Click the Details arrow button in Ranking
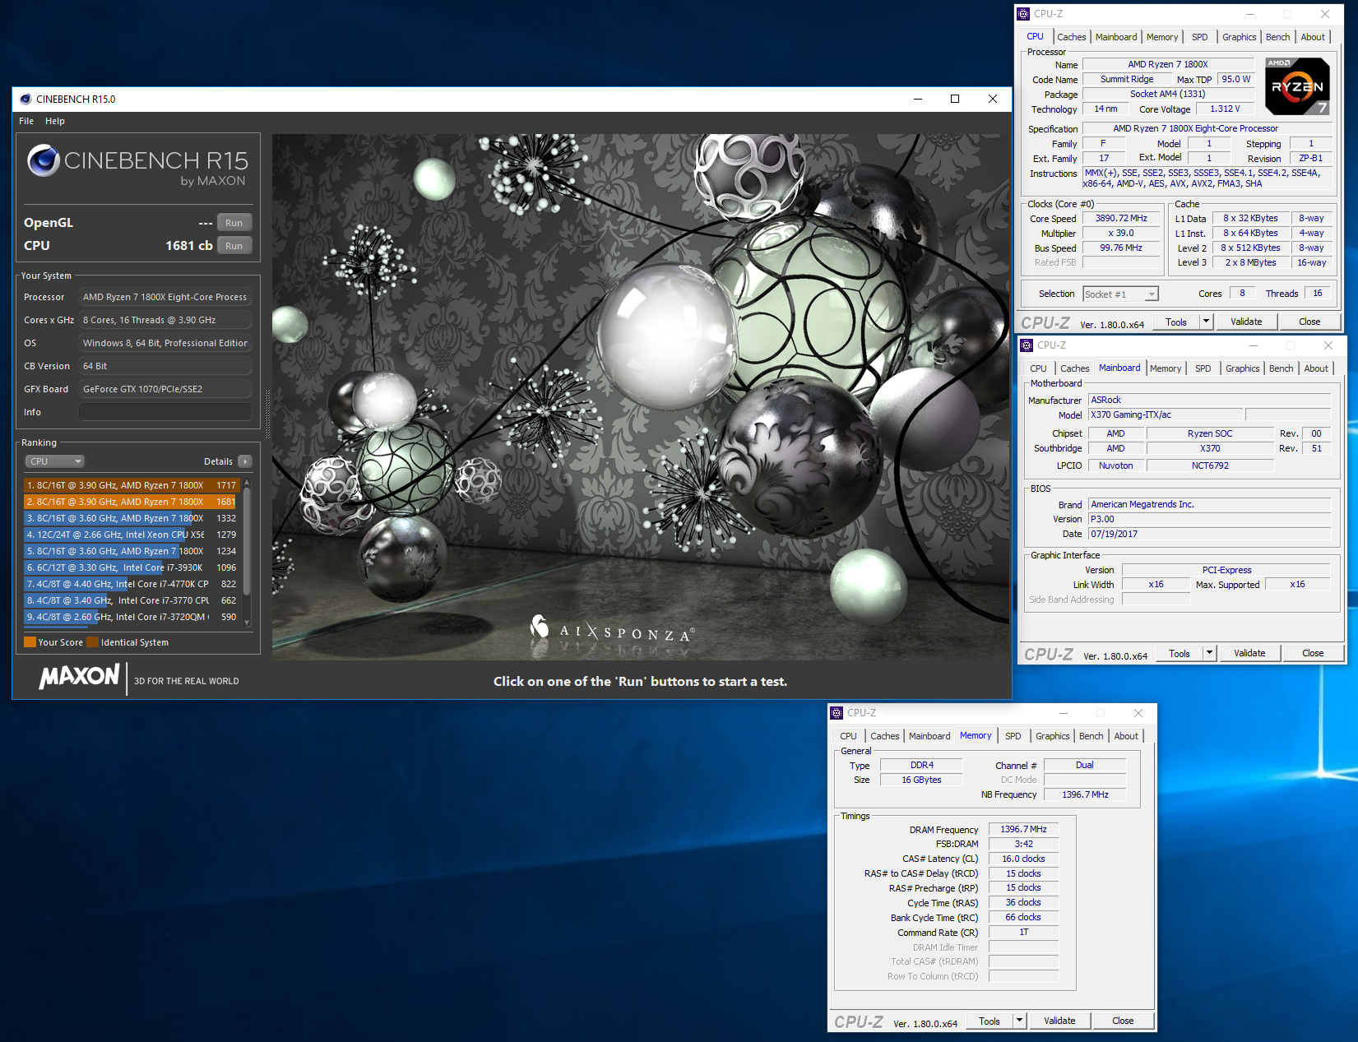 coord(244,461)
